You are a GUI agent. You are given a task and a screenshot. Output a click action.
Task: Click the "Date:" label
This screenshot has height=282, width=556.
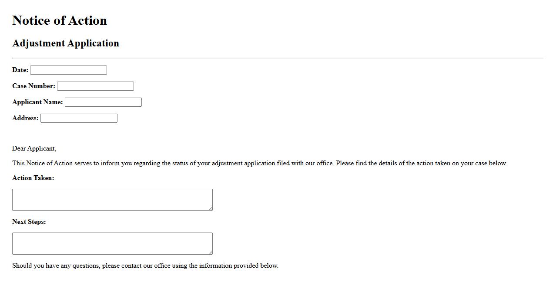[20, 70]
